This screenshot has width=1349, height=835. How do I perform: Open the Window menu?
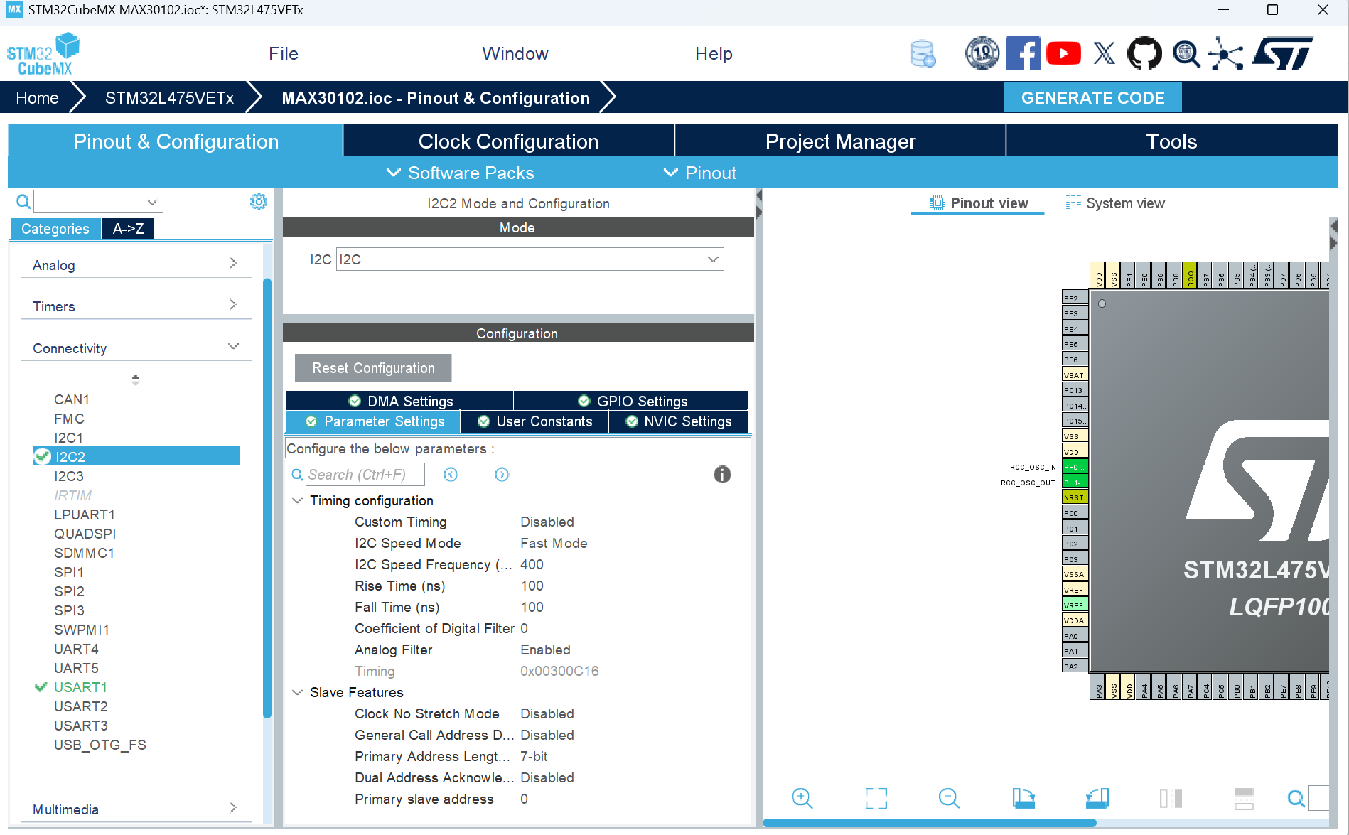(x=515, y=54)
